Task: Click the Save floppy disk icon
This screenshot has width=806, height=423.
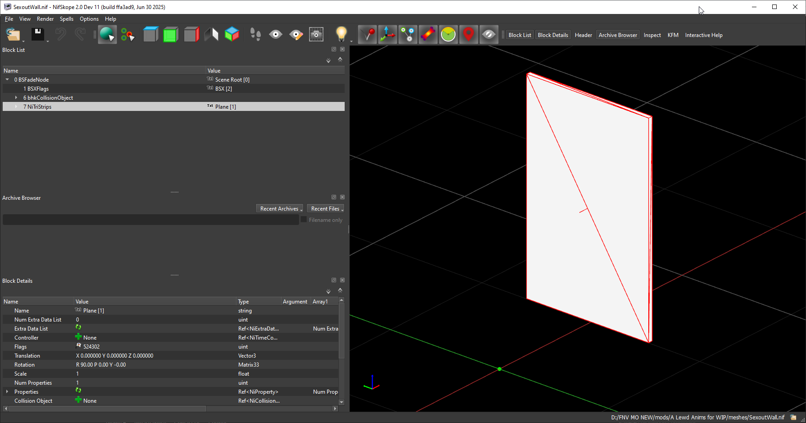Action: pos(38,35)
